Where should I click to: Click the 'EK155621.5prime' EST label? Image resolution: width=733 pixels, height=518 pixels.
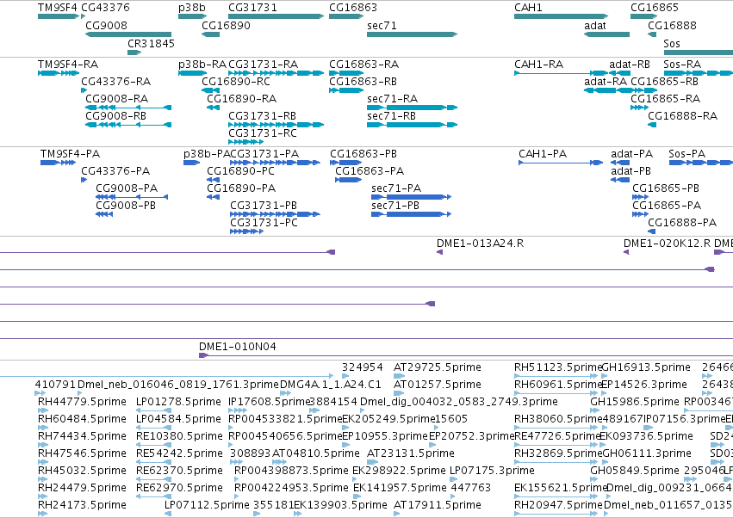(561, 488)
